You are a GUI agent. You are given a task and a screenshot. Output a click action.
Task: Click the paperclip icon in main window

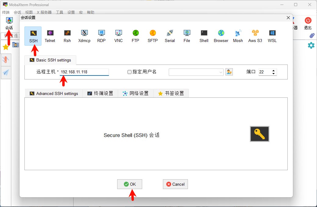coord(312,36)
